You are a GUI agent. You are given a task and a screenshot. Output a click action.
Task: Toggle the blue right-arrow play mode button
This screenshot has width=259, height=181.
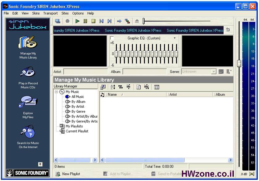[x=119, y=21]
